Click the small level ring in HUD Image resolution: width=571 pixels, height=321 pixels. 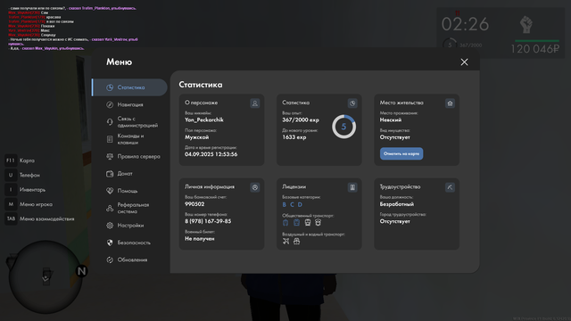tap(450, 45)
